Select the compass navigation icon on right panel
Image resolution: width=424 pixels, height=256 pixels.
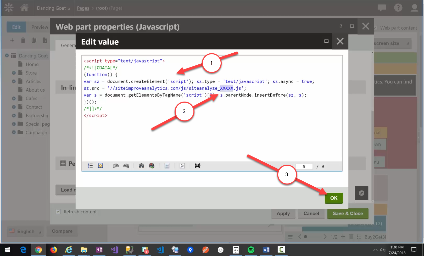pos(361,193)
